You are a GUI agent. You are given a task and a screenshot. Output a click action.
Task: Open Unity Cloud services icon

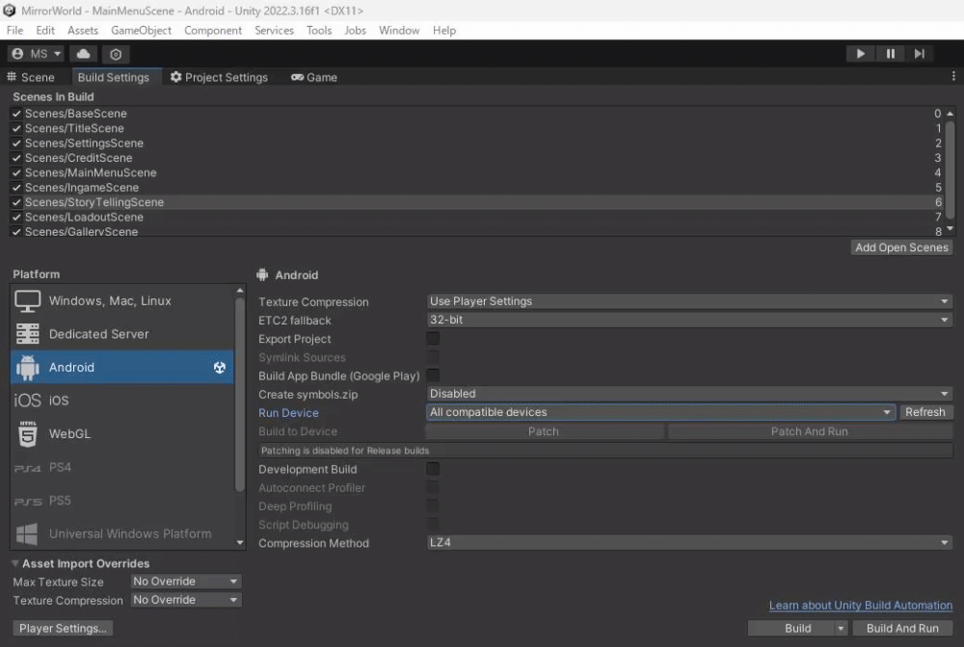coord(84,54)
